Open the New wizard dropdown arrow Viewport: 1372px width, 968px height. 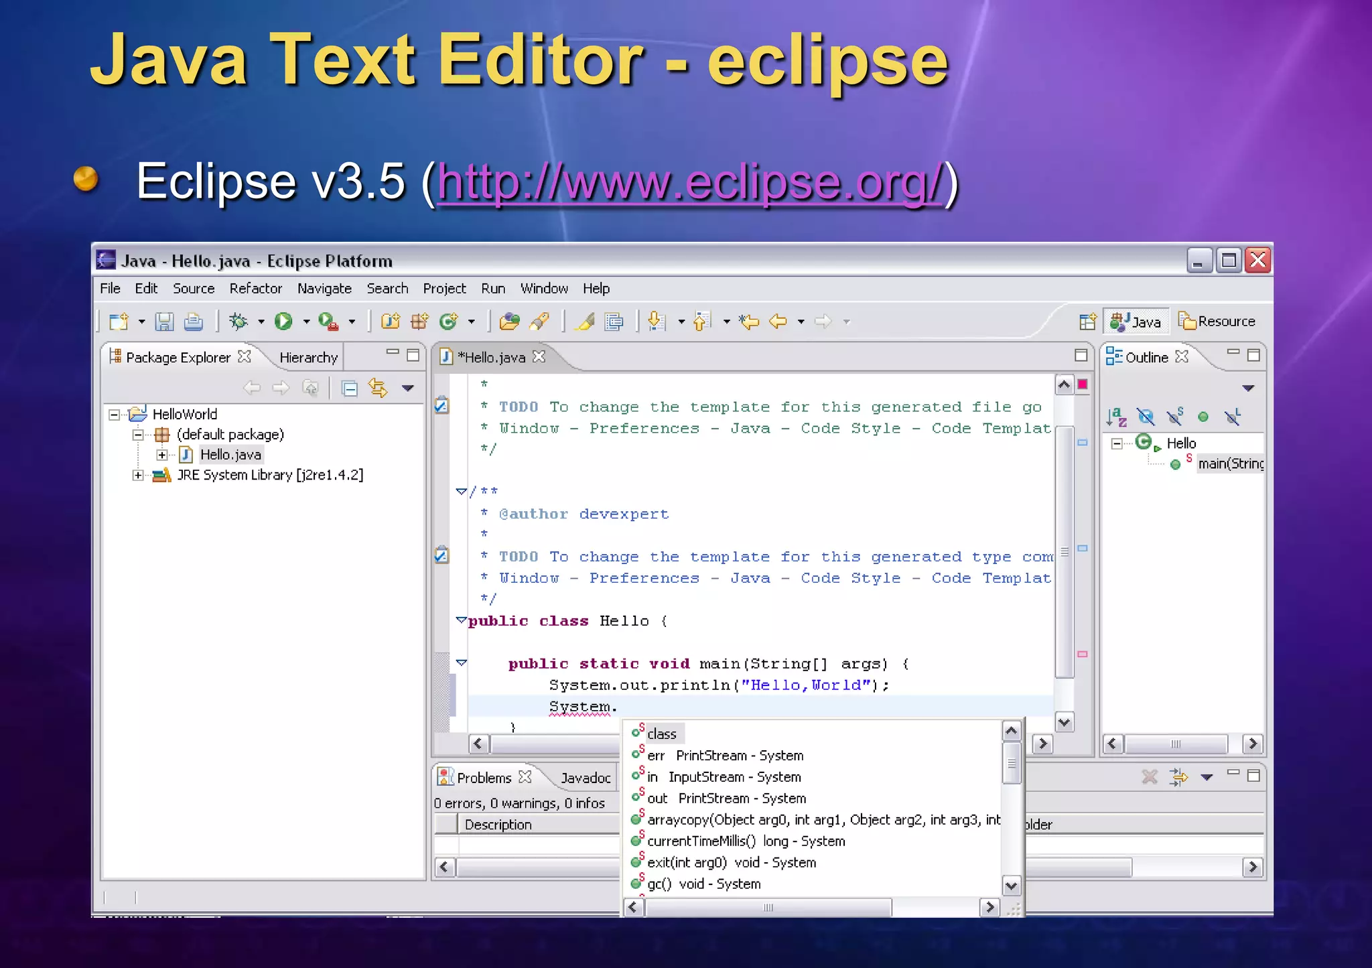(x=141, y=322)
